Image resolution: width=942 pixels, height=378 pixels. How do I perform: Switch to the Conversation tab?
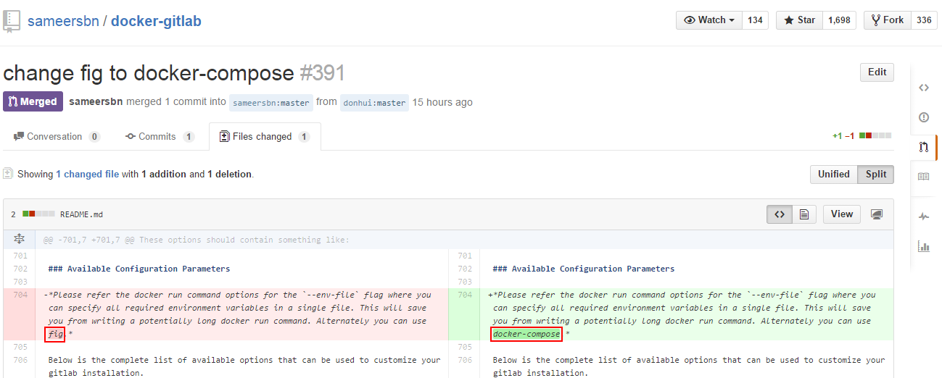(x=57, y=136)
